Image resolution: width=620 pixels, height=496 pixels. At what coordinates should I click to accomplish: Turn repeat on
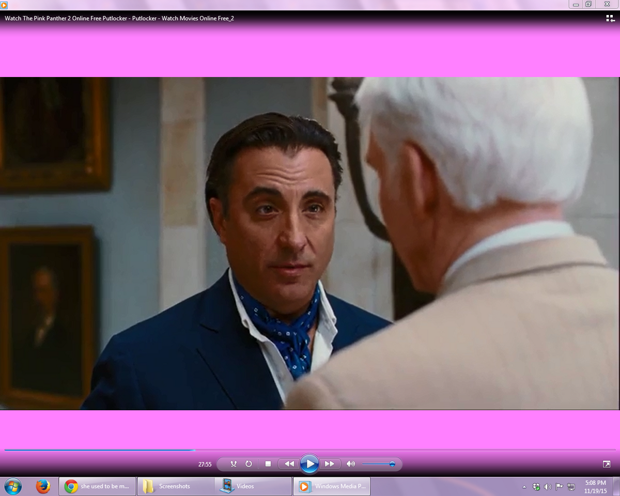tap(249, 464)
